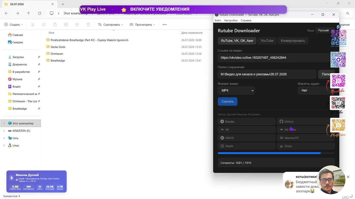
Task: Open the Maestro7IT author link button
Action: coord(306,138)
